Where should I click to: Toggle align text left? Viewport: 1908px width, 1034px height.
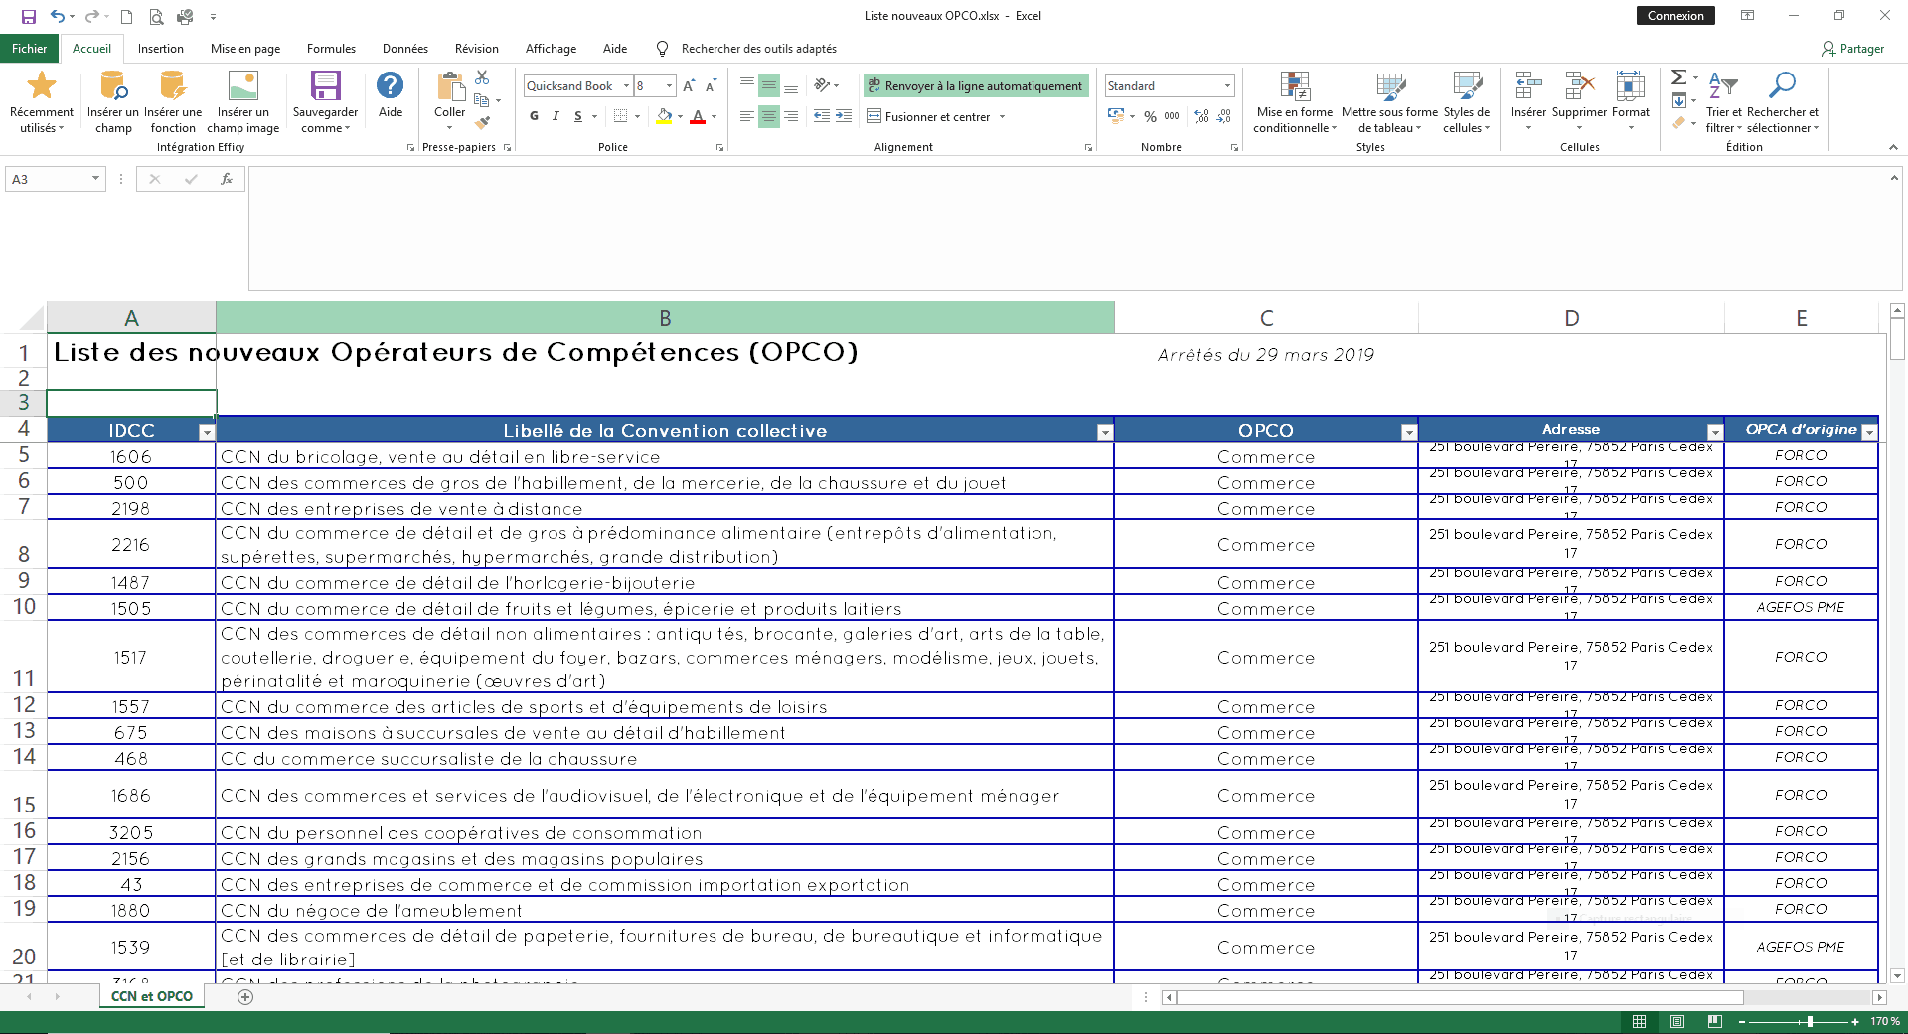point(747,116)
